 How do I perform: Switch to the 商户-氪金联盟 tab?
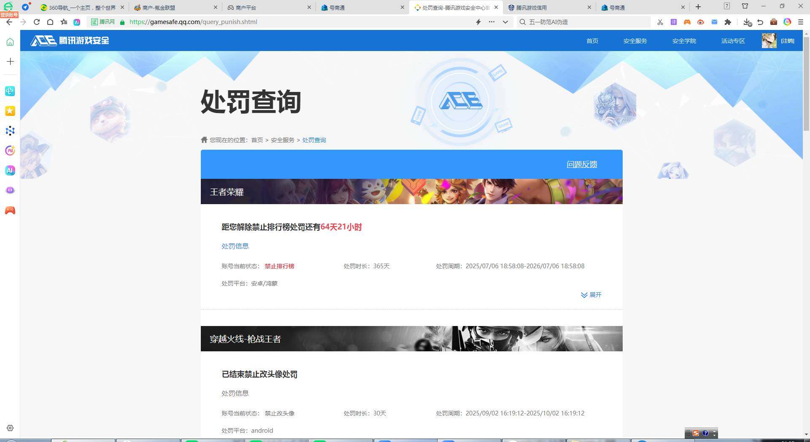[x=175, y=7]
